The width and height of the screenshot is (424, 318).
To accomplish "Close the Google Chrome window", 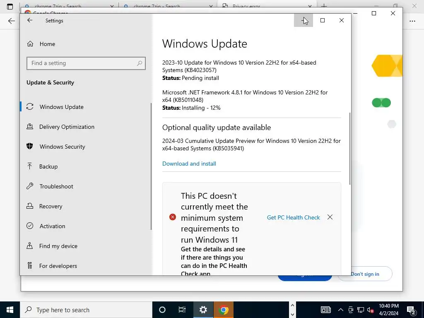I will 393,13.
